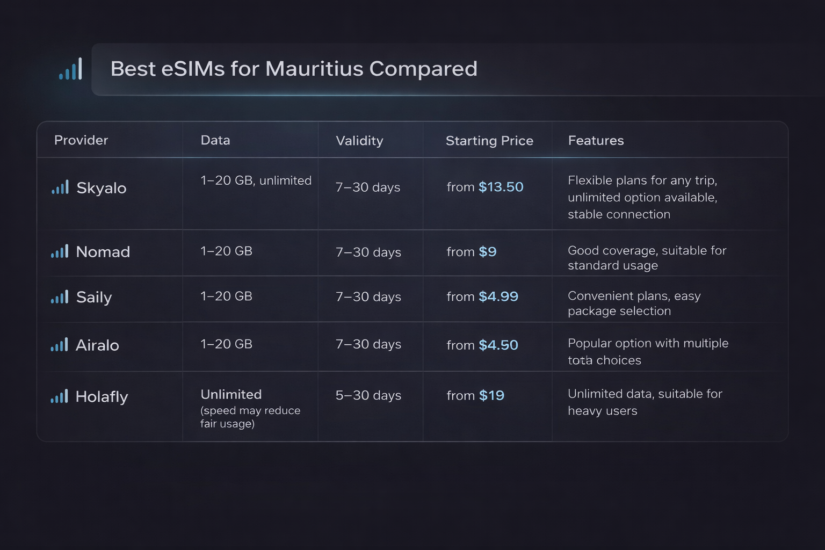This screenshot has height=550, width=825.
Task: Click the Provider column header
Action: click(81, 140)
